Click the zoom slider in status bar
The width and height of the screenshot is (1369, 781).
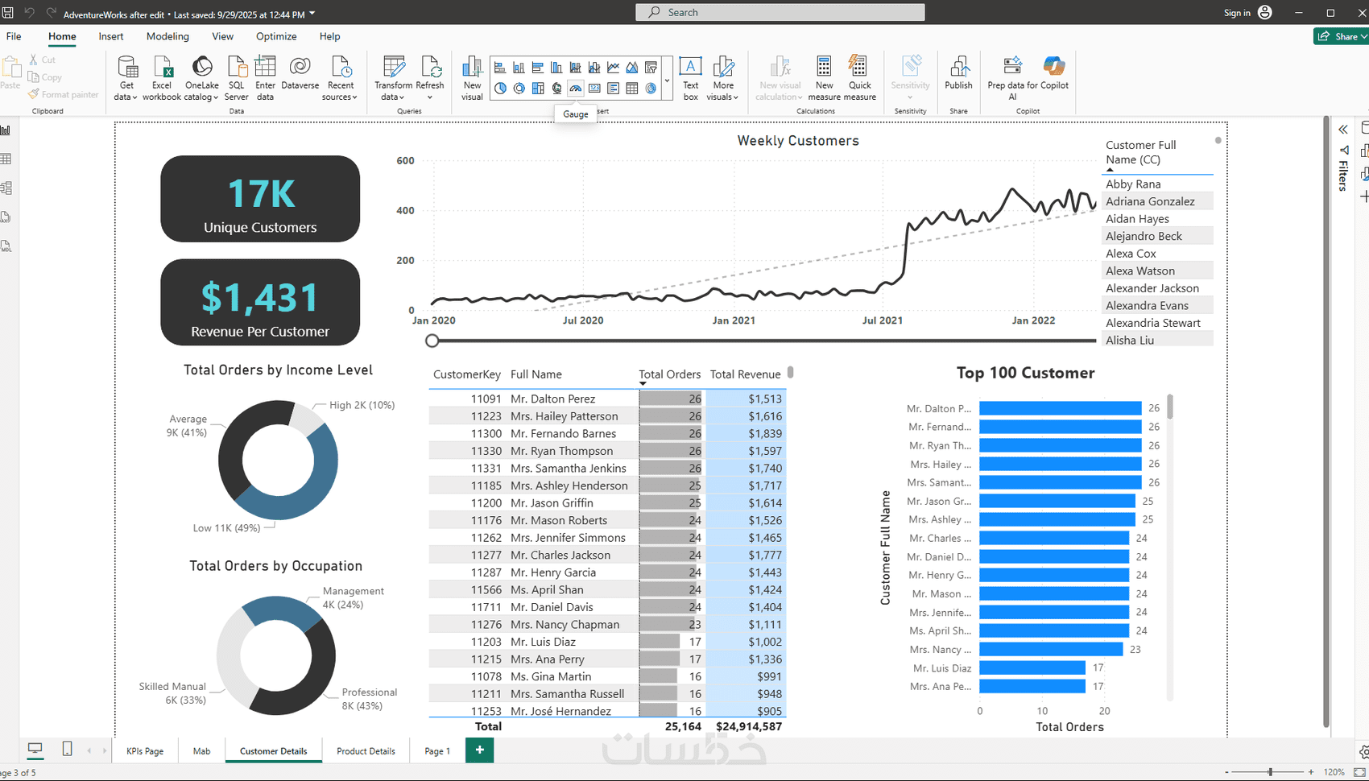tap(1270, 772)
